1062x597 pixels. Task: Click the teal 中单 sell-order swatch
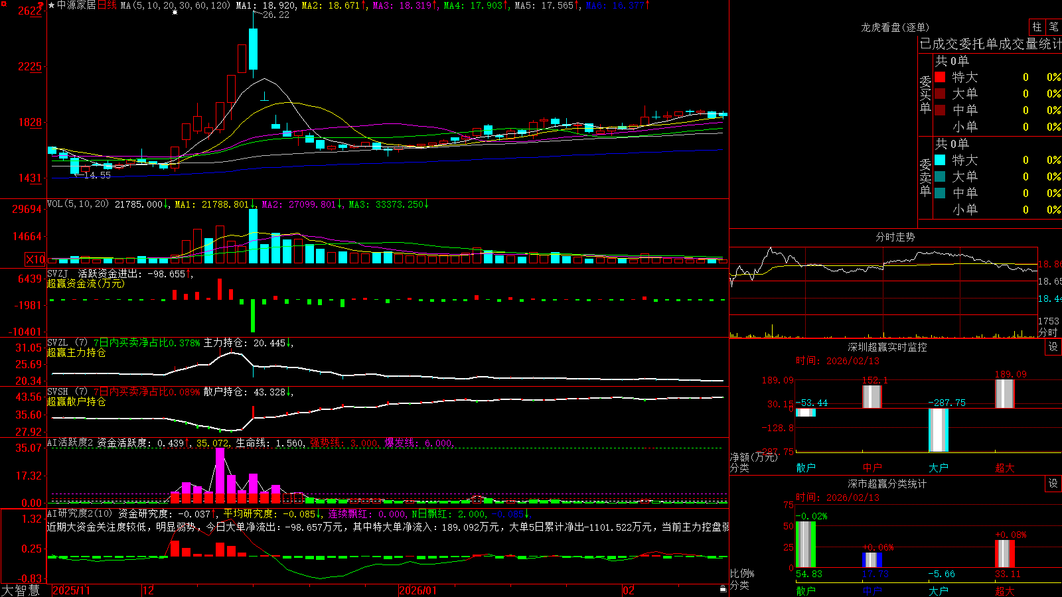[940, 193]
